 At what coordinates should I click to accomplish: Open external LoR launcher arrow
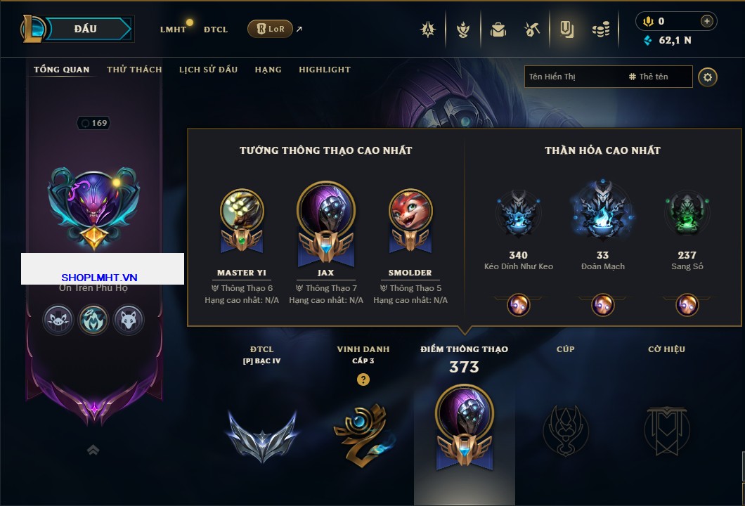[x=299, y=29]
